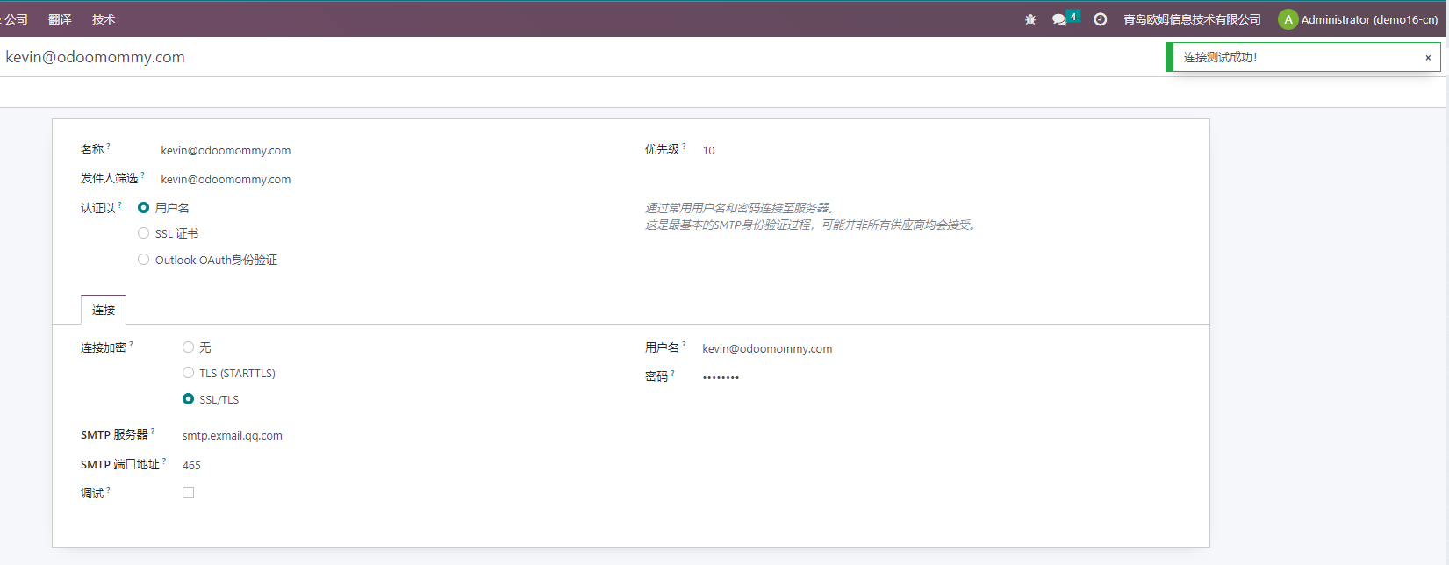The image size is (1449, 565).
Task: Enable the 调试 debug checkbox
Action: click(x=188, y=493)
